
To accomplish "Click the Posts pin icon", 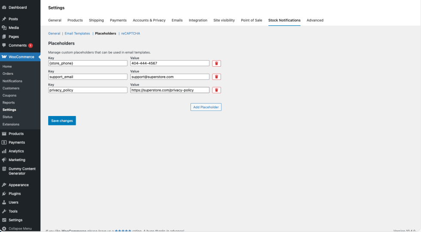I will (4, 19).
